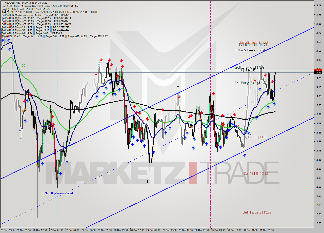The height and width of the screenshot is (233, 324).
Task: Click the 'Sell Entry -50 | 14.39' label
Action: pos(250,67)
